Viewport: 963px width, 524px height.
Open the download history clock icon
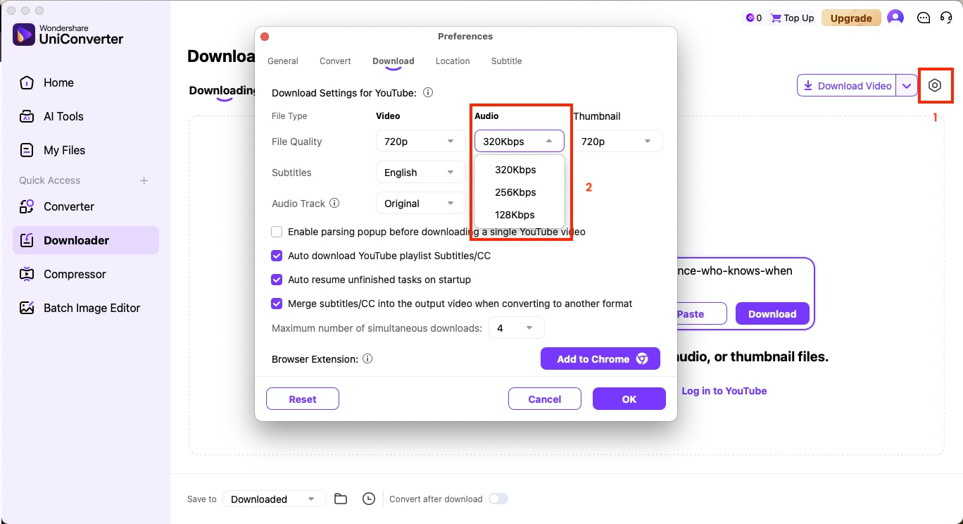pos(368,499)
